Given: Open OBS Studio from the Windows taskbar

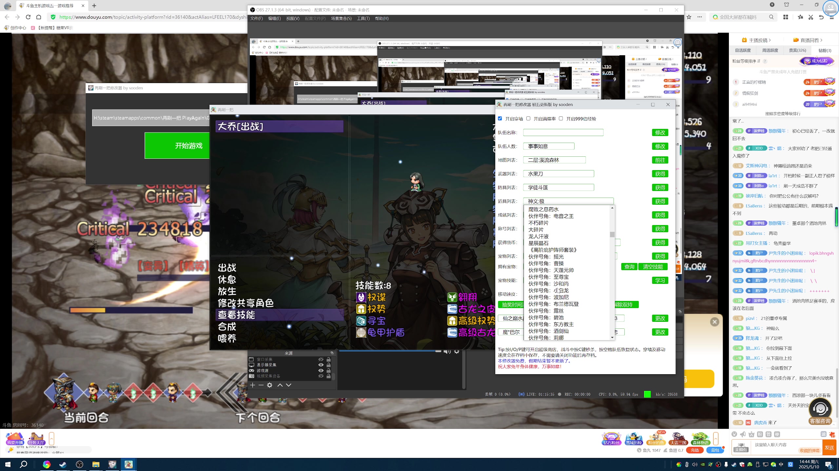Looking at the screenshot, I should pyautogui.click(x=79, y=464).
